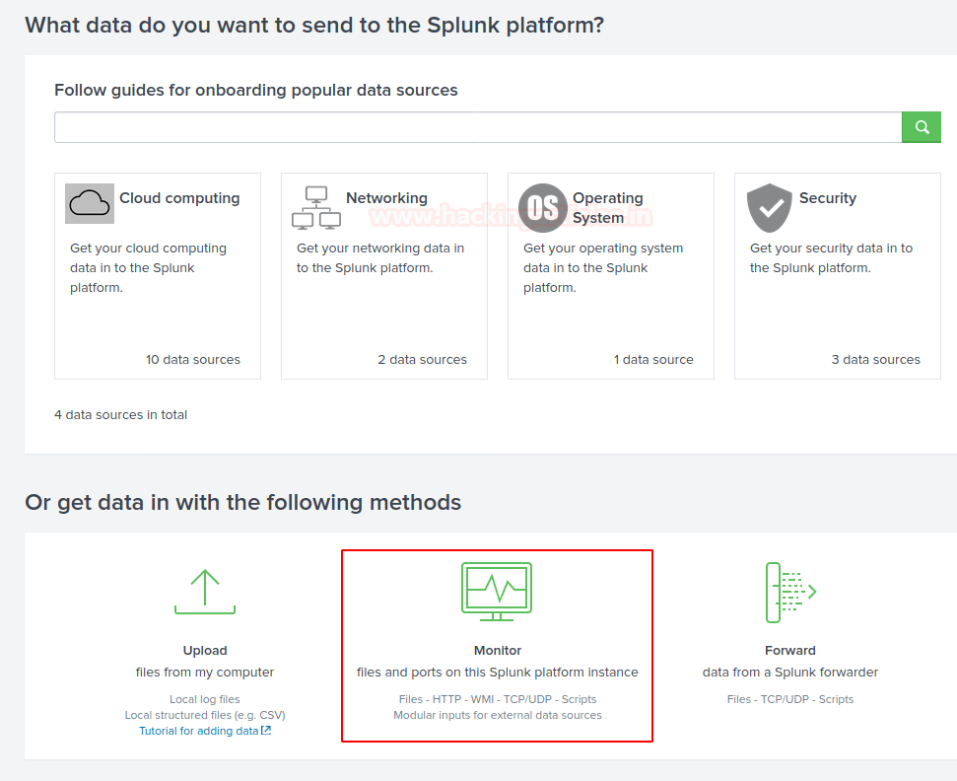
Task: Click the Forward data icon
Action: 790,592
